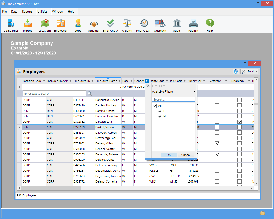
Task: Click the Clear Filter funnel icon
Action: click(x=148, y=86)
